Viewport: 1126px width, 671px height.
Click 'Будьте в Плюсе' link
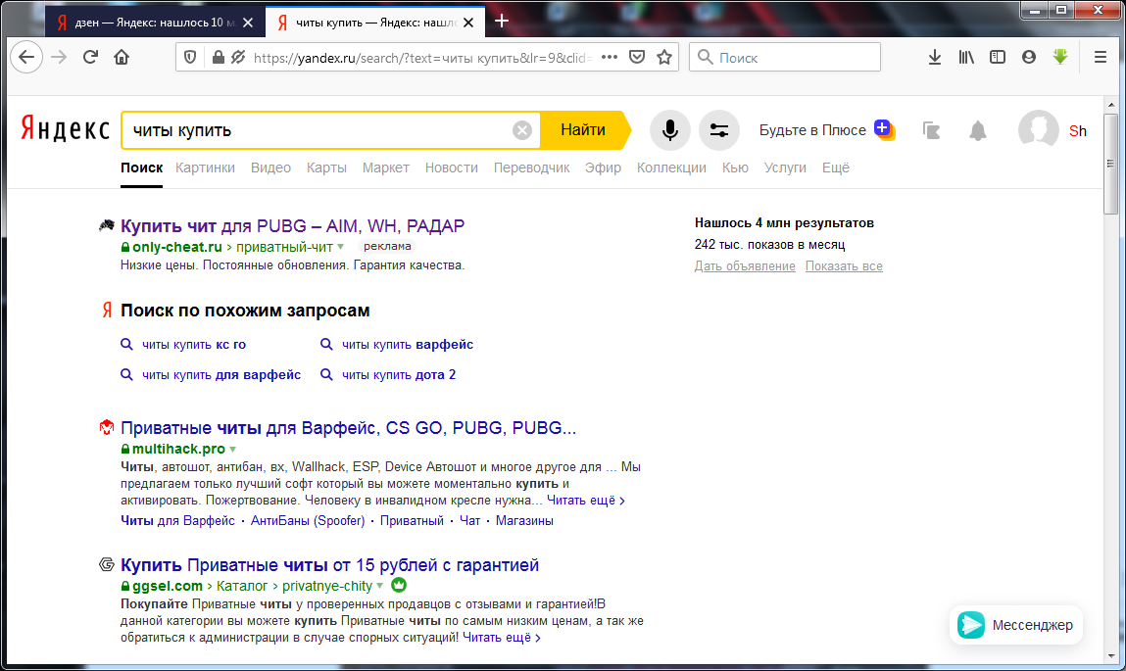coord(813,130)
